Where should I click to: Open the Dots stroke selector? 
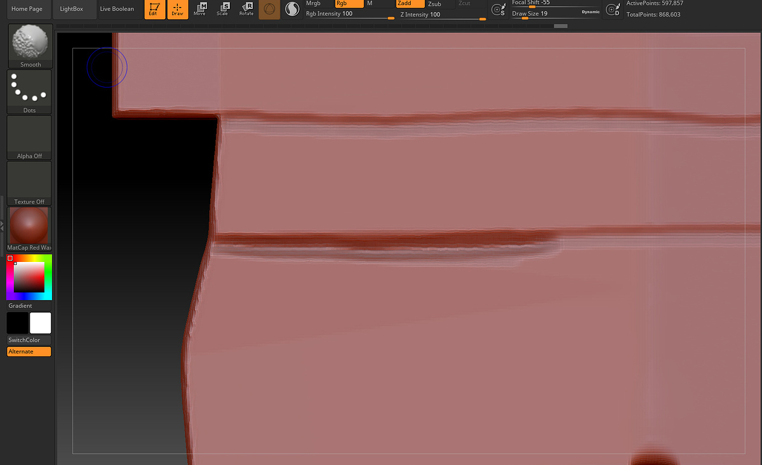pos(29,92)
